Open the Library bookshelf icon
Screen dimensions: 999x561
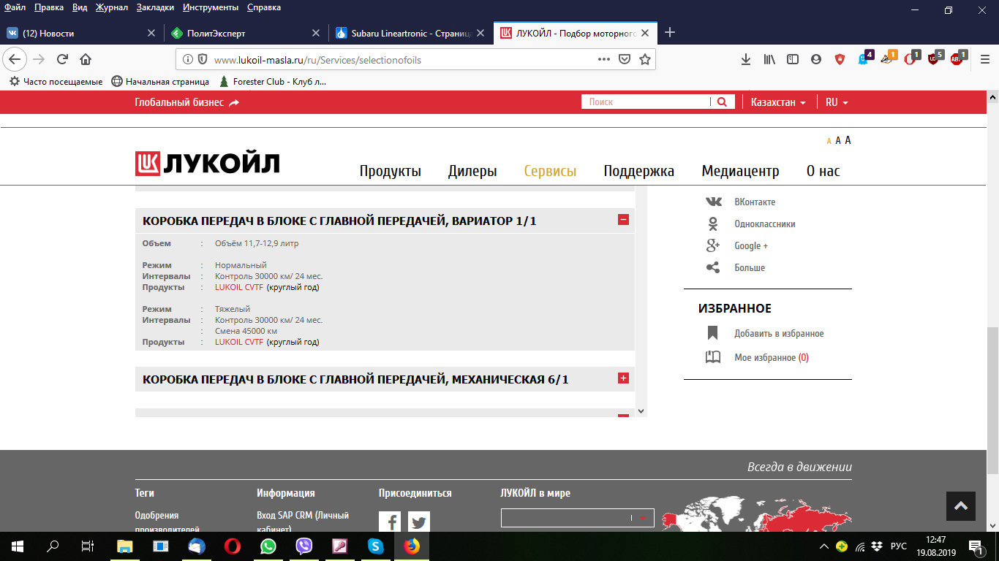click(769, 59)
